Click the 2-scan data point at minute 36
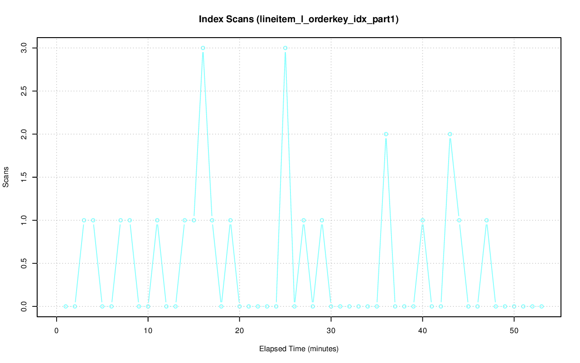The height and width of the screenshot is (363, 580). [386, 134]
